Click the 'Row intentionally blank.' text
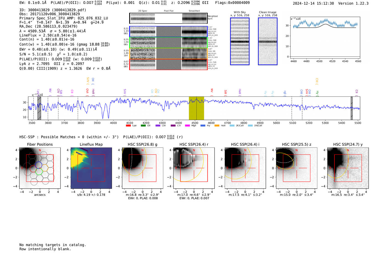388x264 pixels. coord(45,249)
